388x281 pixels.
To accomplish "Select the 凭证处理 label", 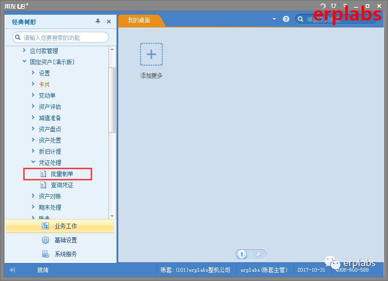I will coord(50,163).
